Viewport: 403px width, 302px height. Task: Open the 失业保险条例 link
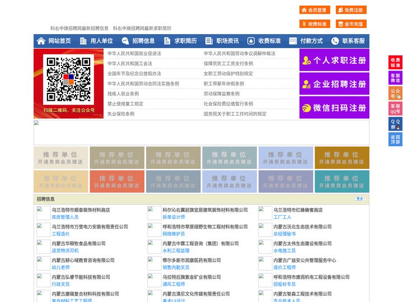click(x=121, y=114)
